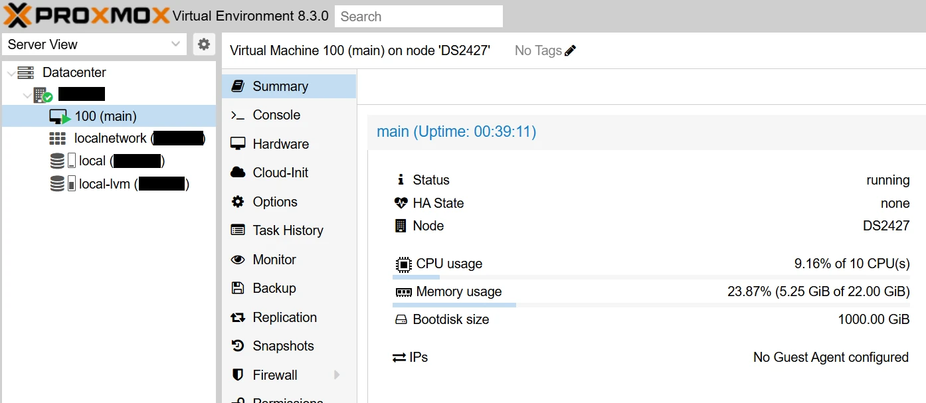The height and width of the screenshot is (403, 926).
Task: Open the Server View settings gear
Action: [x=204, y=44]
